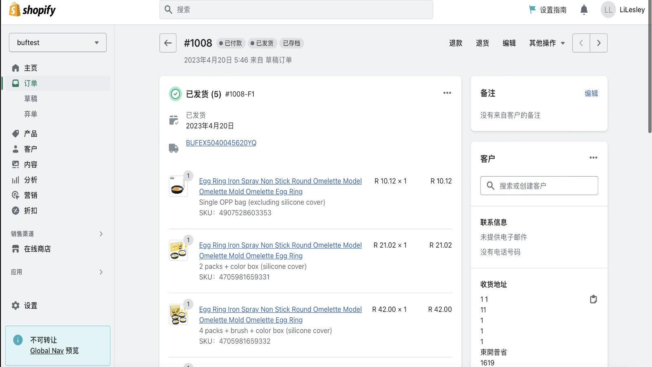Click the customer search input field
This screenshot has width=652, height=367.
pos(539,186)
